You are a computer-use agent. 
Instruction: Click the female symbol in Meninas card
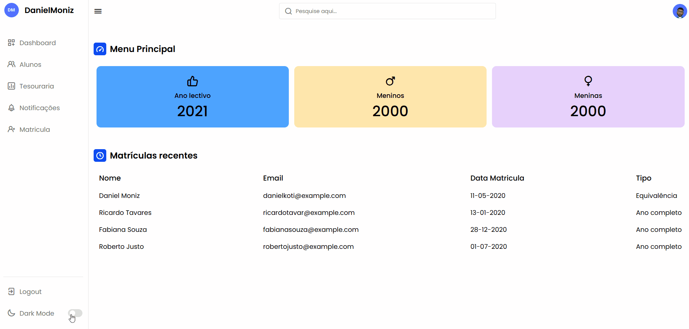588,81
